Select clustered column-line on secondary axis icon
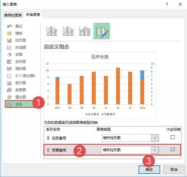 (x=69, y=31)
